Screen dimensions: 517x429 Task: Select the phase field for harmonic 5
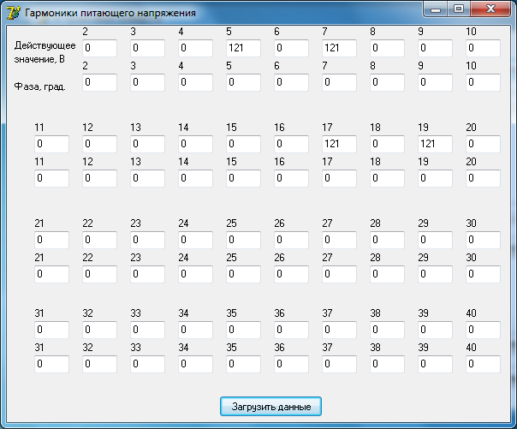[243, 82]
